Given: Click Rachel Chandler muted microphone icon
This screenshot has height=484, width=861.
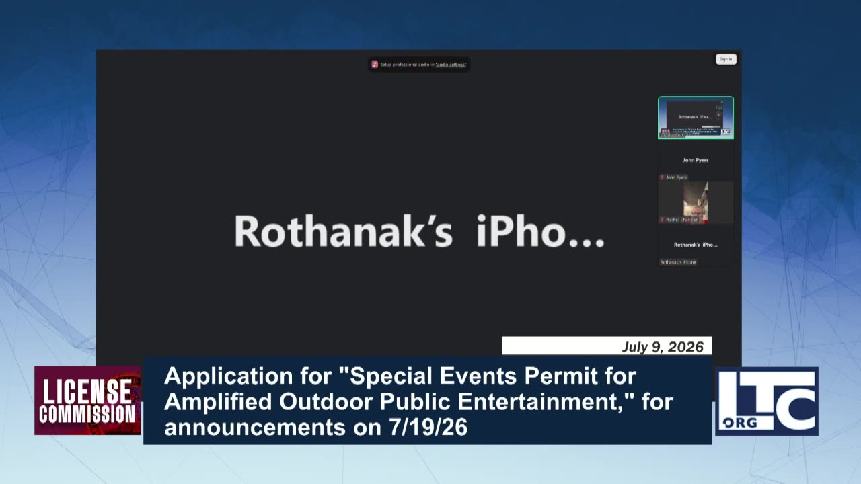Looking at the screenshot, I should click(662, 220).
